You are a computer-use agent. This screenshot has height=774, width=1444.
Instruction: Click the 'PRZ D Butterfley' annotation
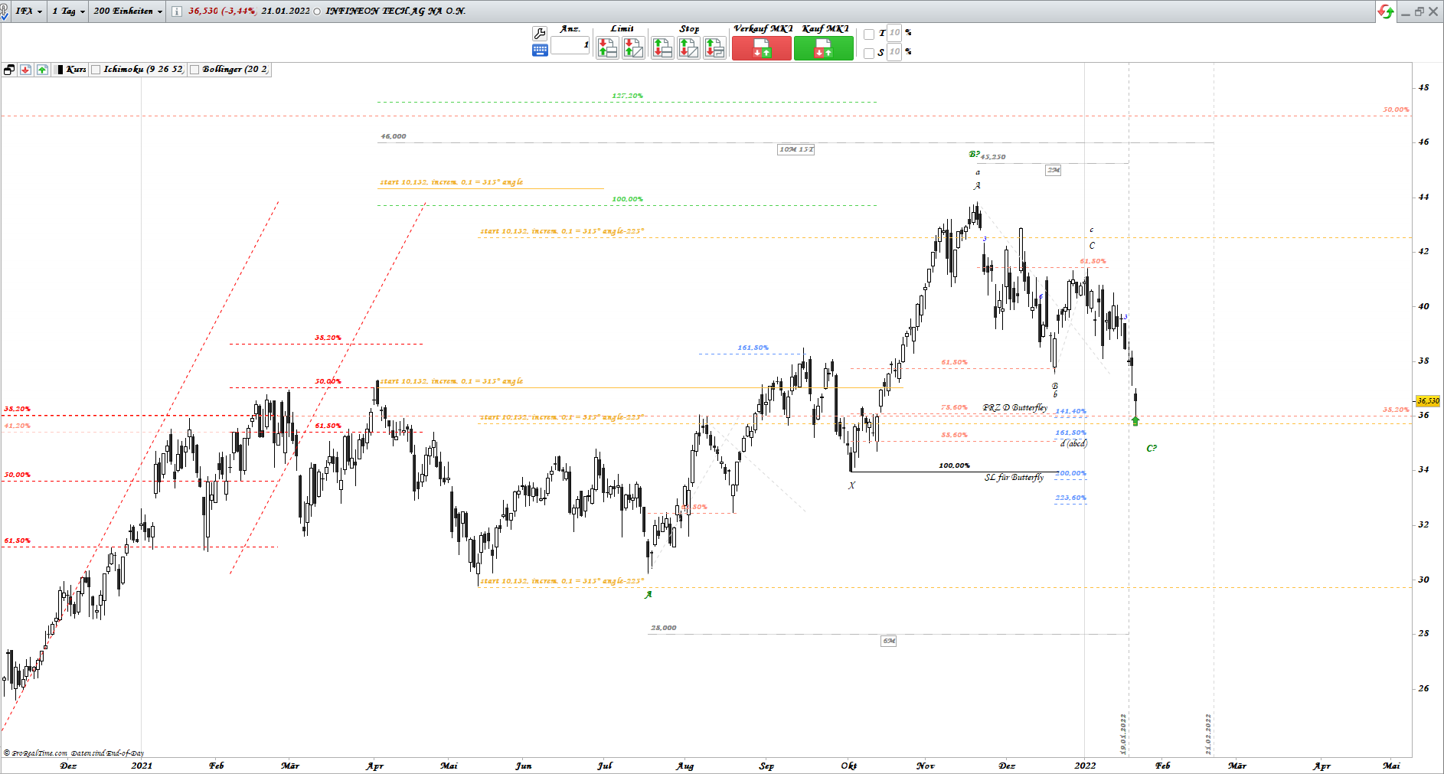click(1015, 407)
